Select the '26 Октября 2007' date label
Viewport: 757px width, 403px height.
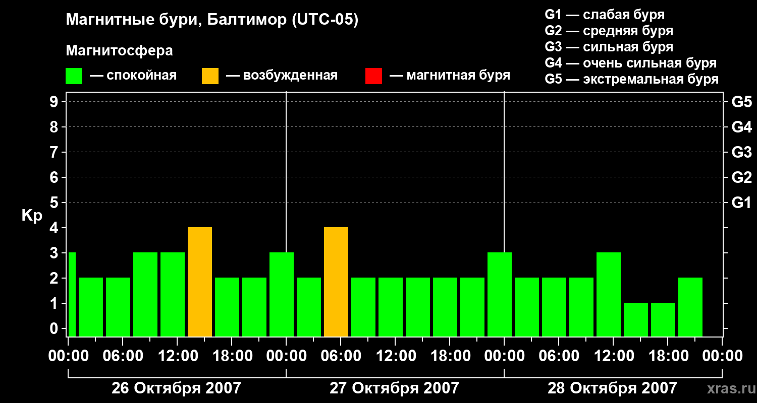176,388
